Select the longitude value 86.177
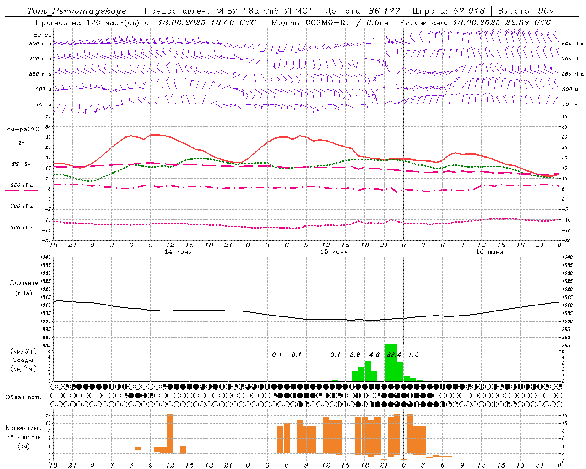This screenshot has height=469, width=586. coord(385,11)
